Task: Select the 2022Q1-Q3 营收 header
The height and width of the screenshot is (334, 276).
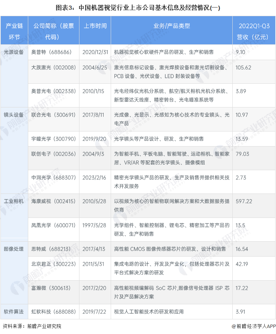Action: coord(254,31)
